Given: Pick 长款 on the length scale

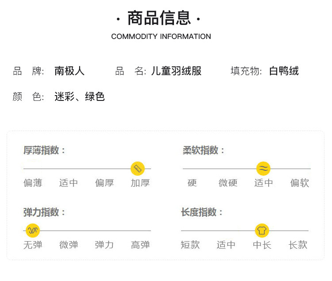Looking at the screenshot, I should 298,245.
